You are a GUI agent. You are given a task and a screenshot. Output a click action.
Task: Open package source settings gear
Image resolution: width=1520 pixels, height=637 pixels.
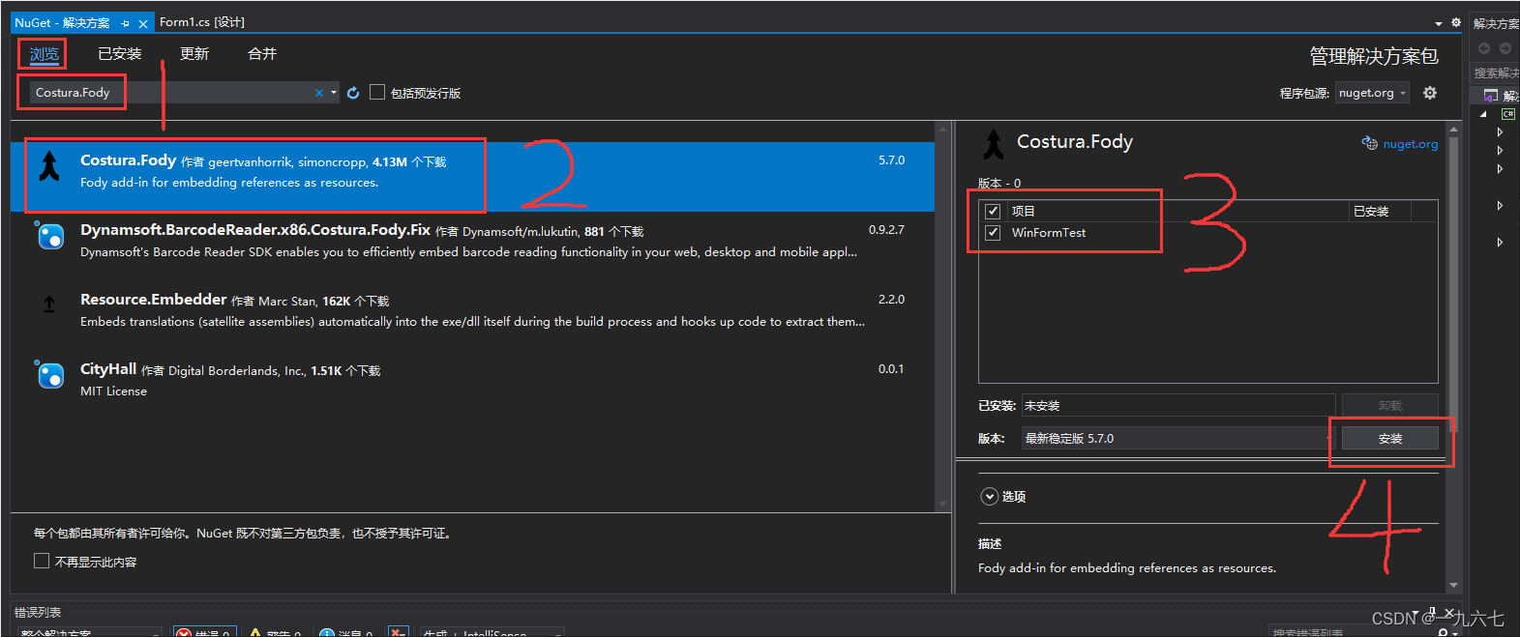click(1430, 93)
